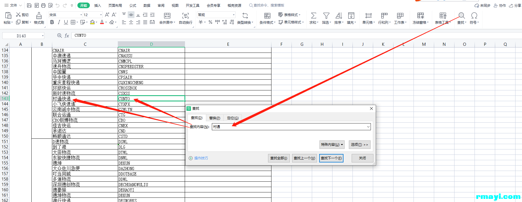
Task: Open the Special Content (特殊内容) dropdown
Action: [332, 145]
